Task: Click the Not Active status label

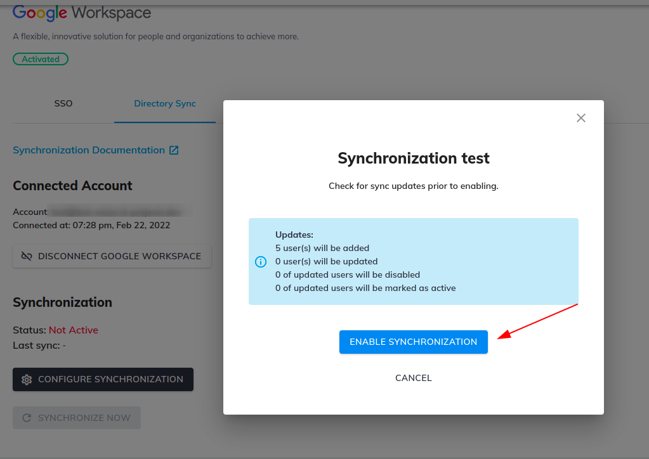Action: [73, 330]
